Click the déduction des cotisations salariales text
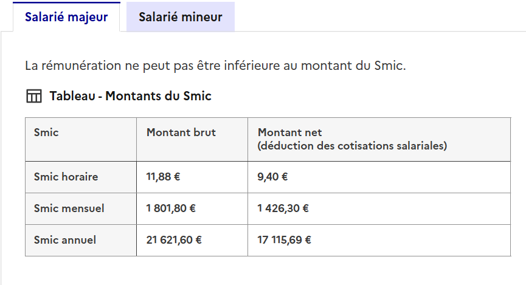The image size is (526, 285). pyautogui.click(x=352, y=146)
